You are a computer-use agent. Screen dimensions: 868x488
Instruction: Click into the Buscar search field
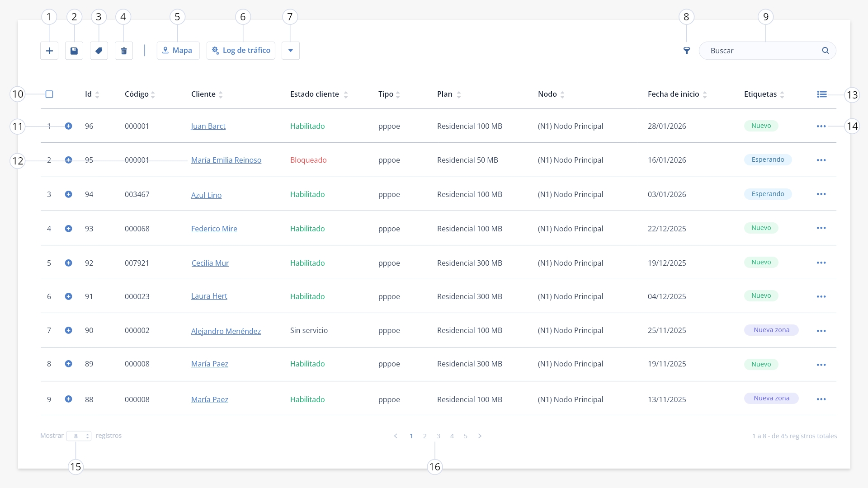pyautogui.click(x=764, y=51)
